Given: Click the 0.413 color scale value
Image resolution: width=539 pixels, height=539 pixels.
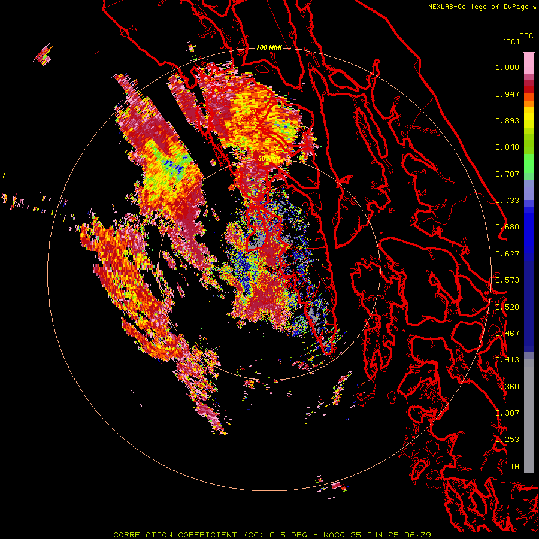Looking at the screenshot, I should [507, 360].
